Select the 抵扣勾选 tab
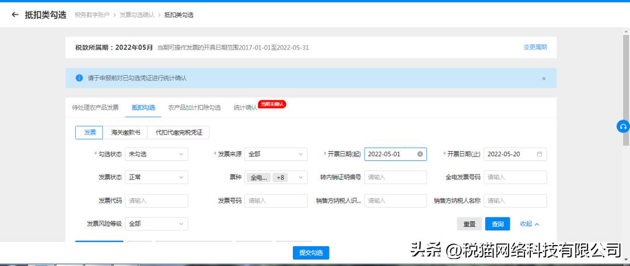 click(x=143, y=108)
